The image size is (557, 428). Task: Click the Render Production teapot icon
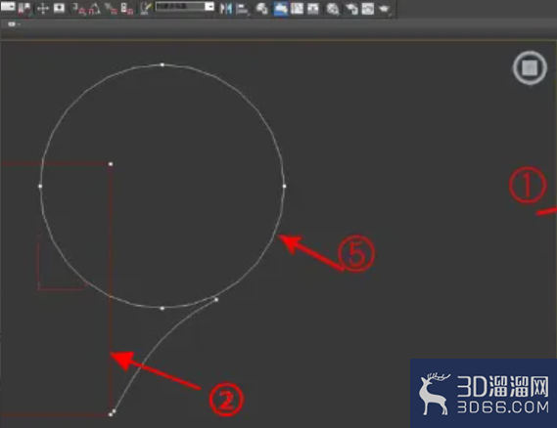point(384,9)
